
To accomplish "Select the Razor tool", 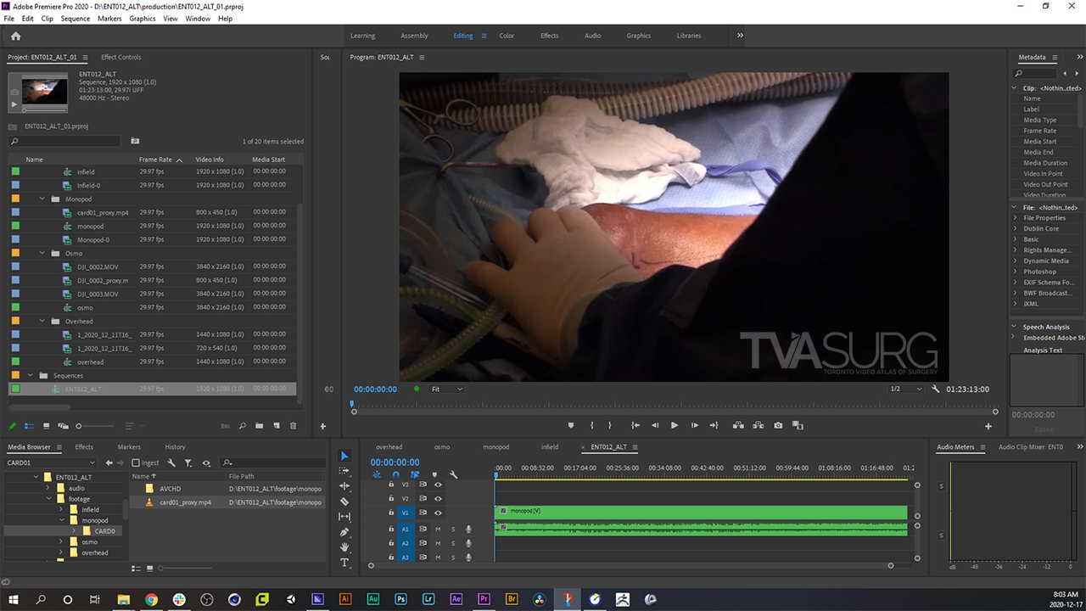I will point(344,502).
